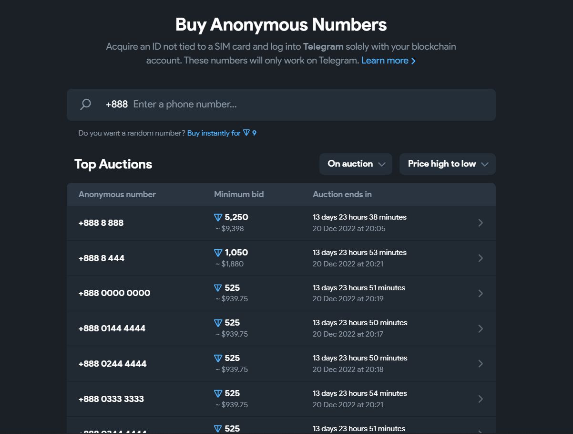This screenshot has width=573, height=434.
Task: Click the Anonymous number column header
Action: pyautogui.click(x=117, y=194)
